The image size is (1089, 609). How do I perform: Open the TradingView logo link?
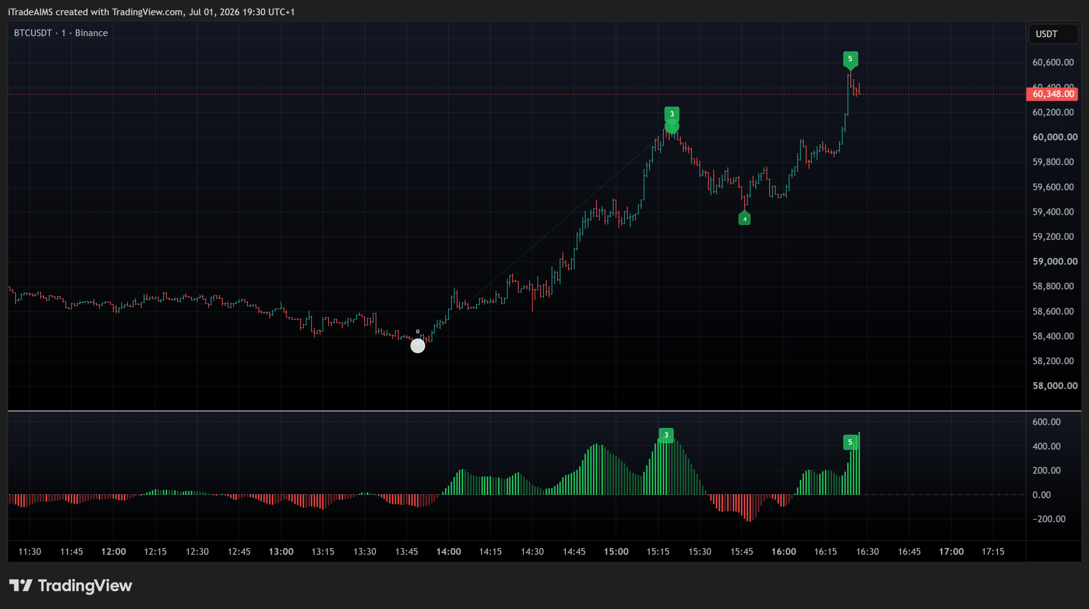coord(71,586)
